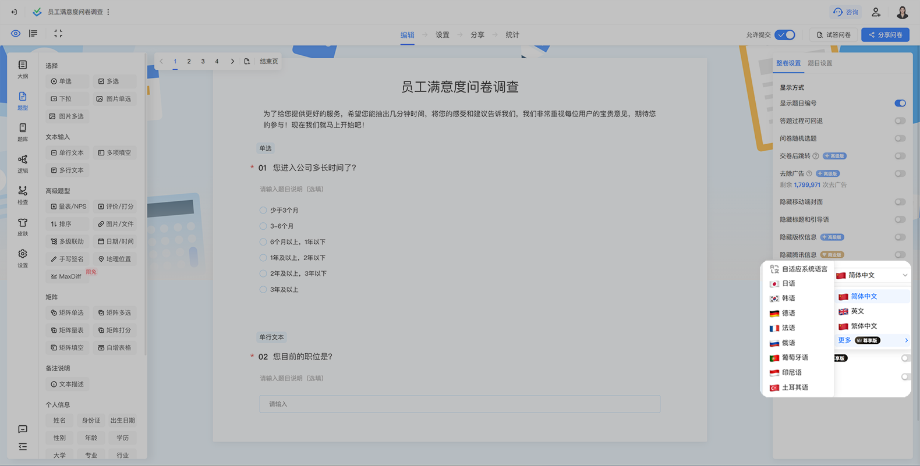Click the fullscreen expand icon
This screenshot has width=920, height=466.
tap(58, 34)
